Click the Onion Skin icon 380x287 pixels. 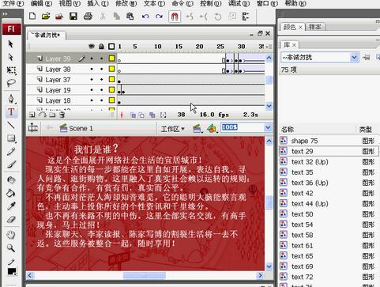(x=133, y=115)
